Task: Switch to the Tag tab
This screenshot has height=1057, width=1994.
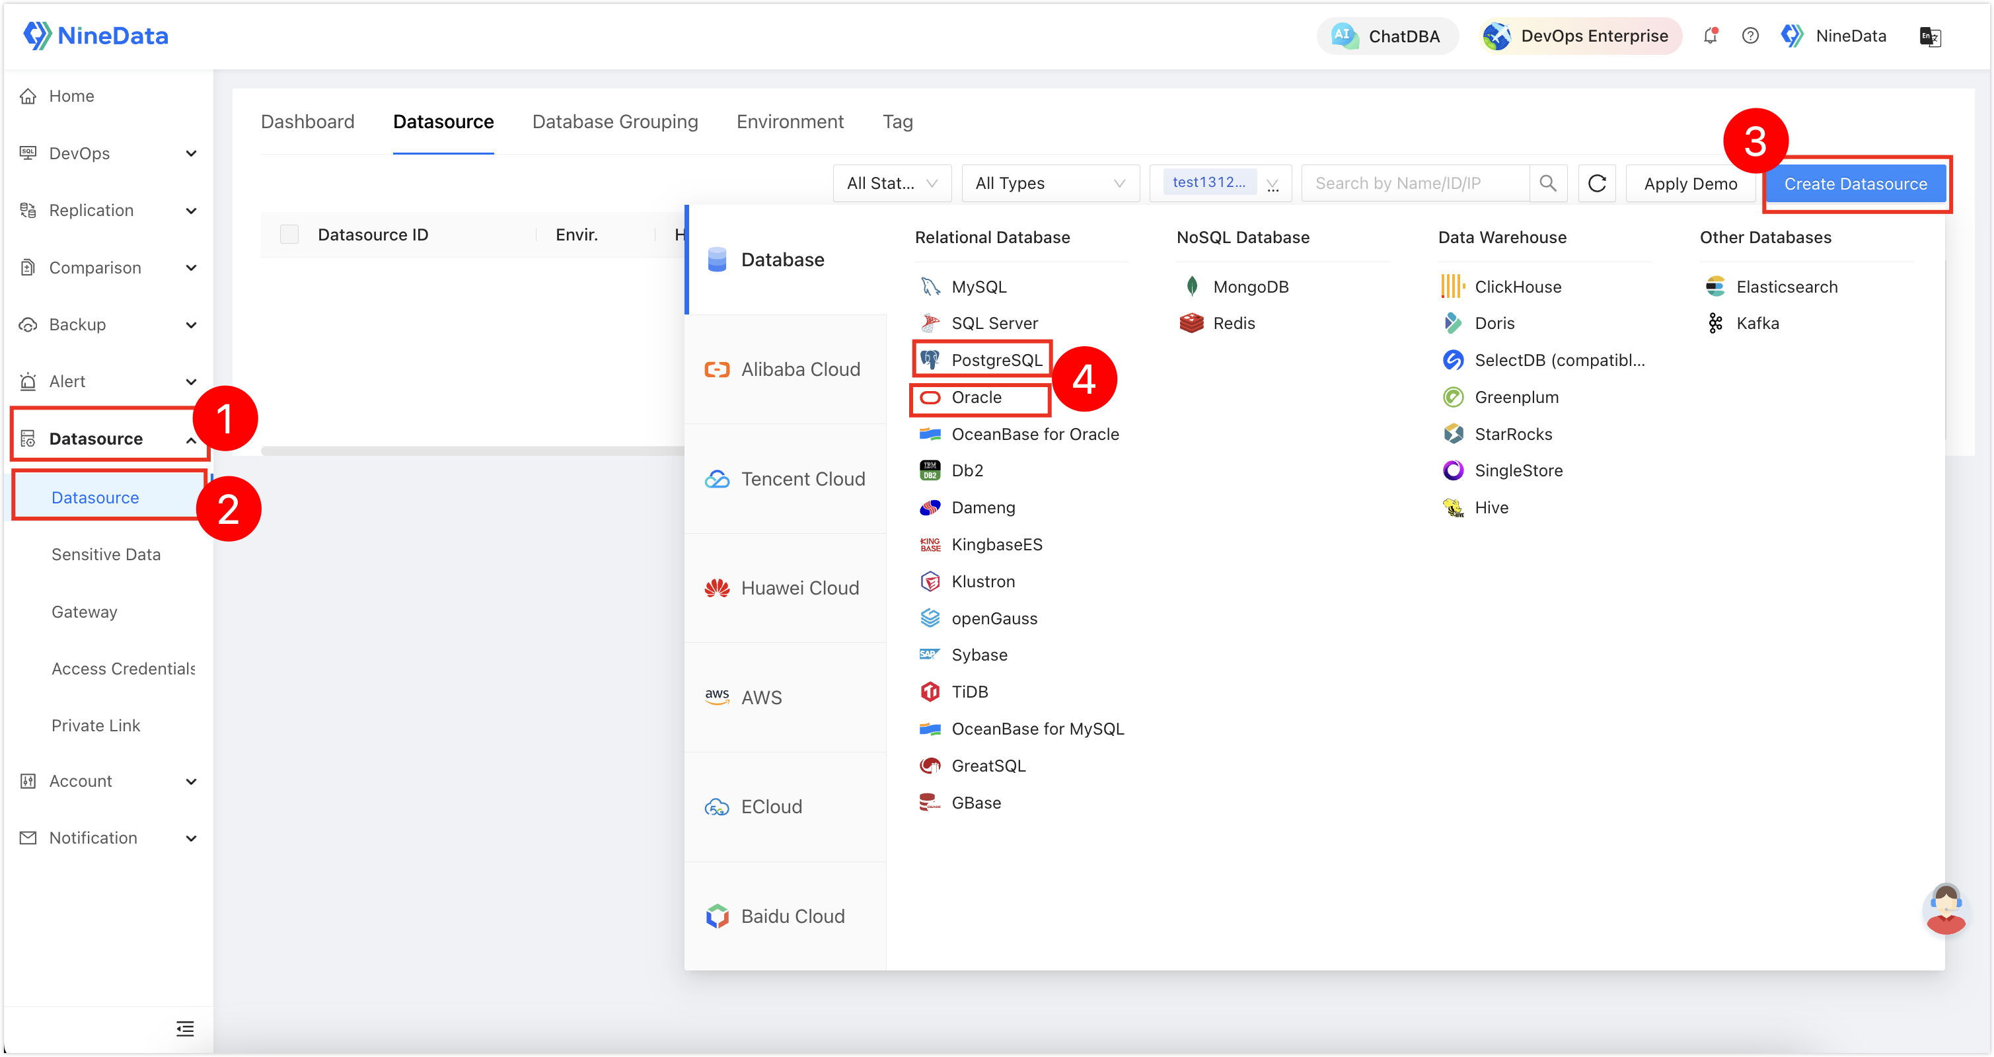Action: [x=897, y=122]
